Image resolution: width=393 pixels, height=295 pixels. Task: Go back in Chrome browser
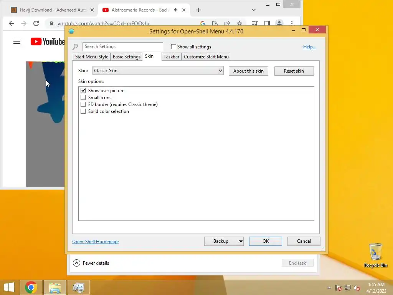[12, 23]
